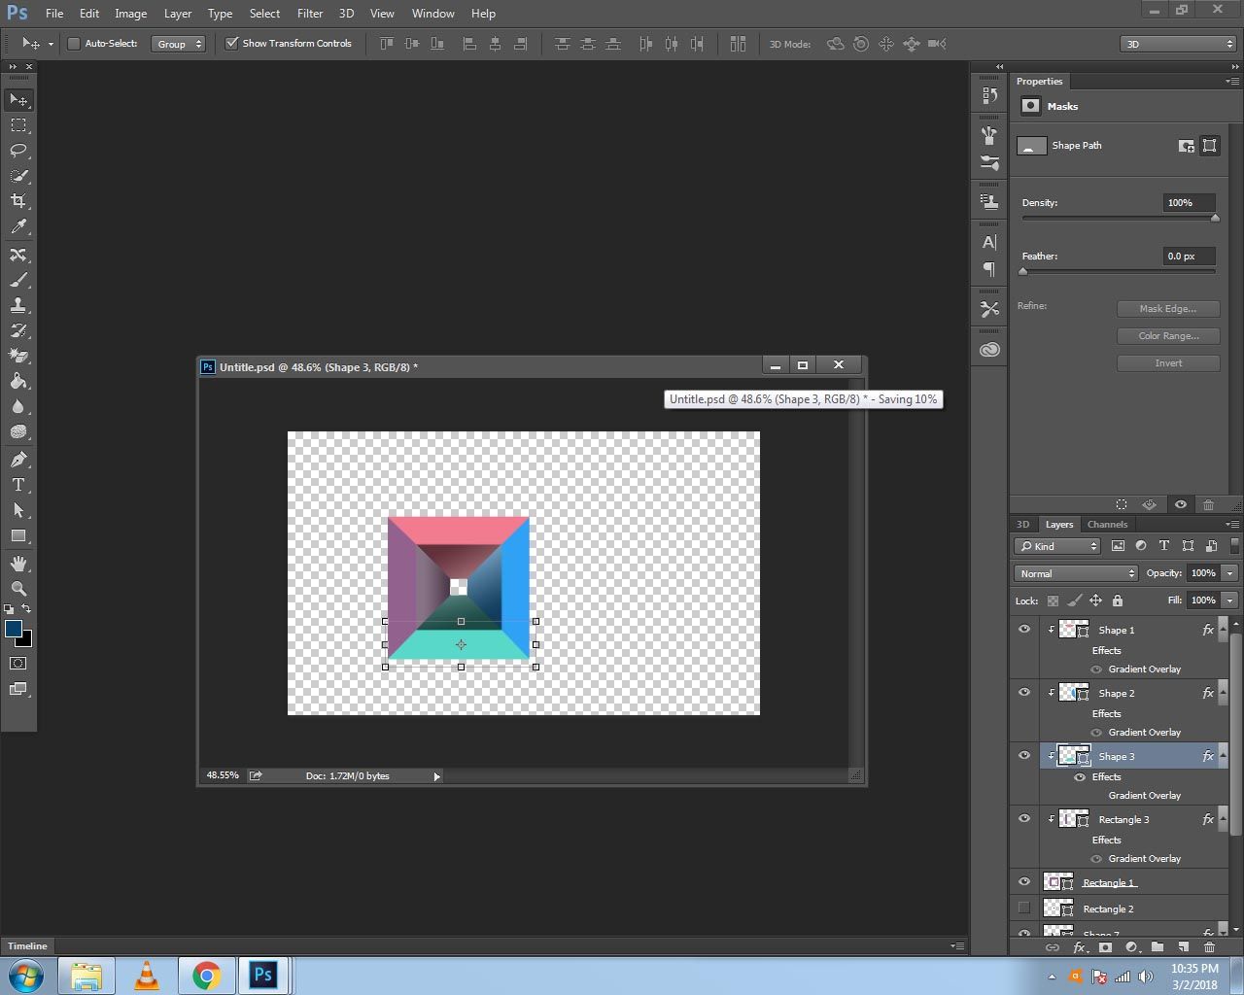Viewport: 1244px width, 995px height.
Task: Click the Invert button
Action: [x=1168, y=363]
